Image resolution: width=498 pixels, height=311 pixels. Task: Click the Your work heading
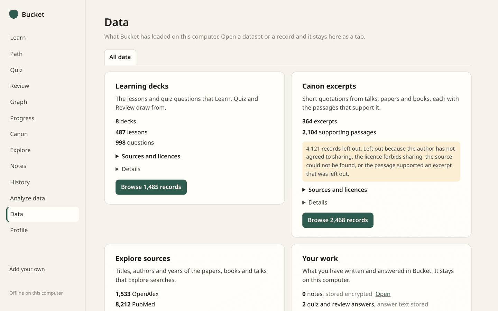click(x=320, y=258)
